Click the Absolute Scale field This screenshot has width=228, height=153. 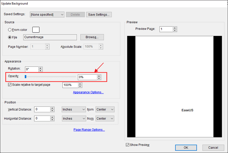pyautogui.click(x=91, y=47)
